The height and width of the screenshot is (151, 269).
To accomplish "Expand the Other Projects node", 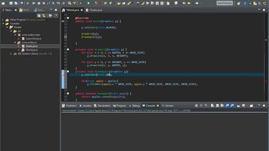I will pyautogui.click(x=3, y=20).
